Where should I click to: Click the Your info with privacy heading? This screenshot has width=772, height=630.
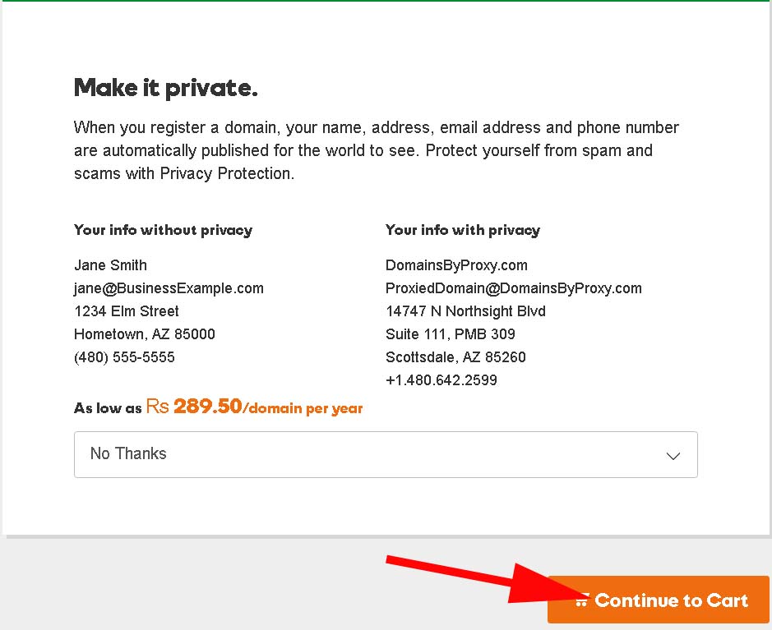click(462, 230)
